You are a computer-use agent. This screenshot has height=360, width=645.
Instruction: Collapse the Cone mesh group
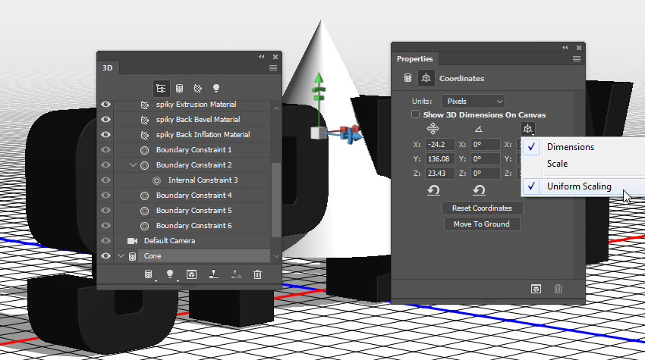pos(121,256)
